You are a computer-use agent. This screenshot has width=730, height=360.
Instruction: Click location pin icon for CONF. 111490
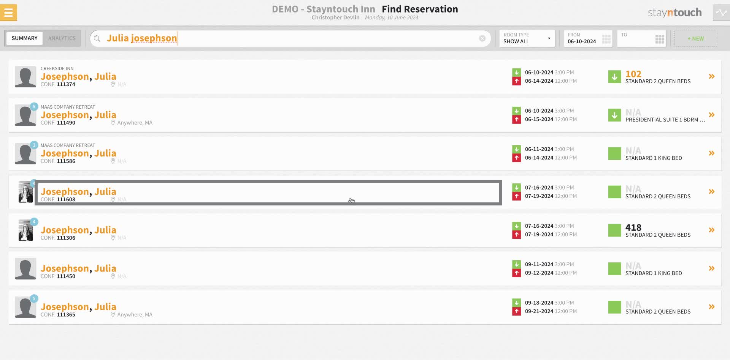pyautogui.click(x=113, y=123)
